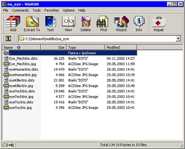The height and width of the screenshot is (149, 185).
Task: Click the date 04.11.2002 14:27
Action: 121,58
